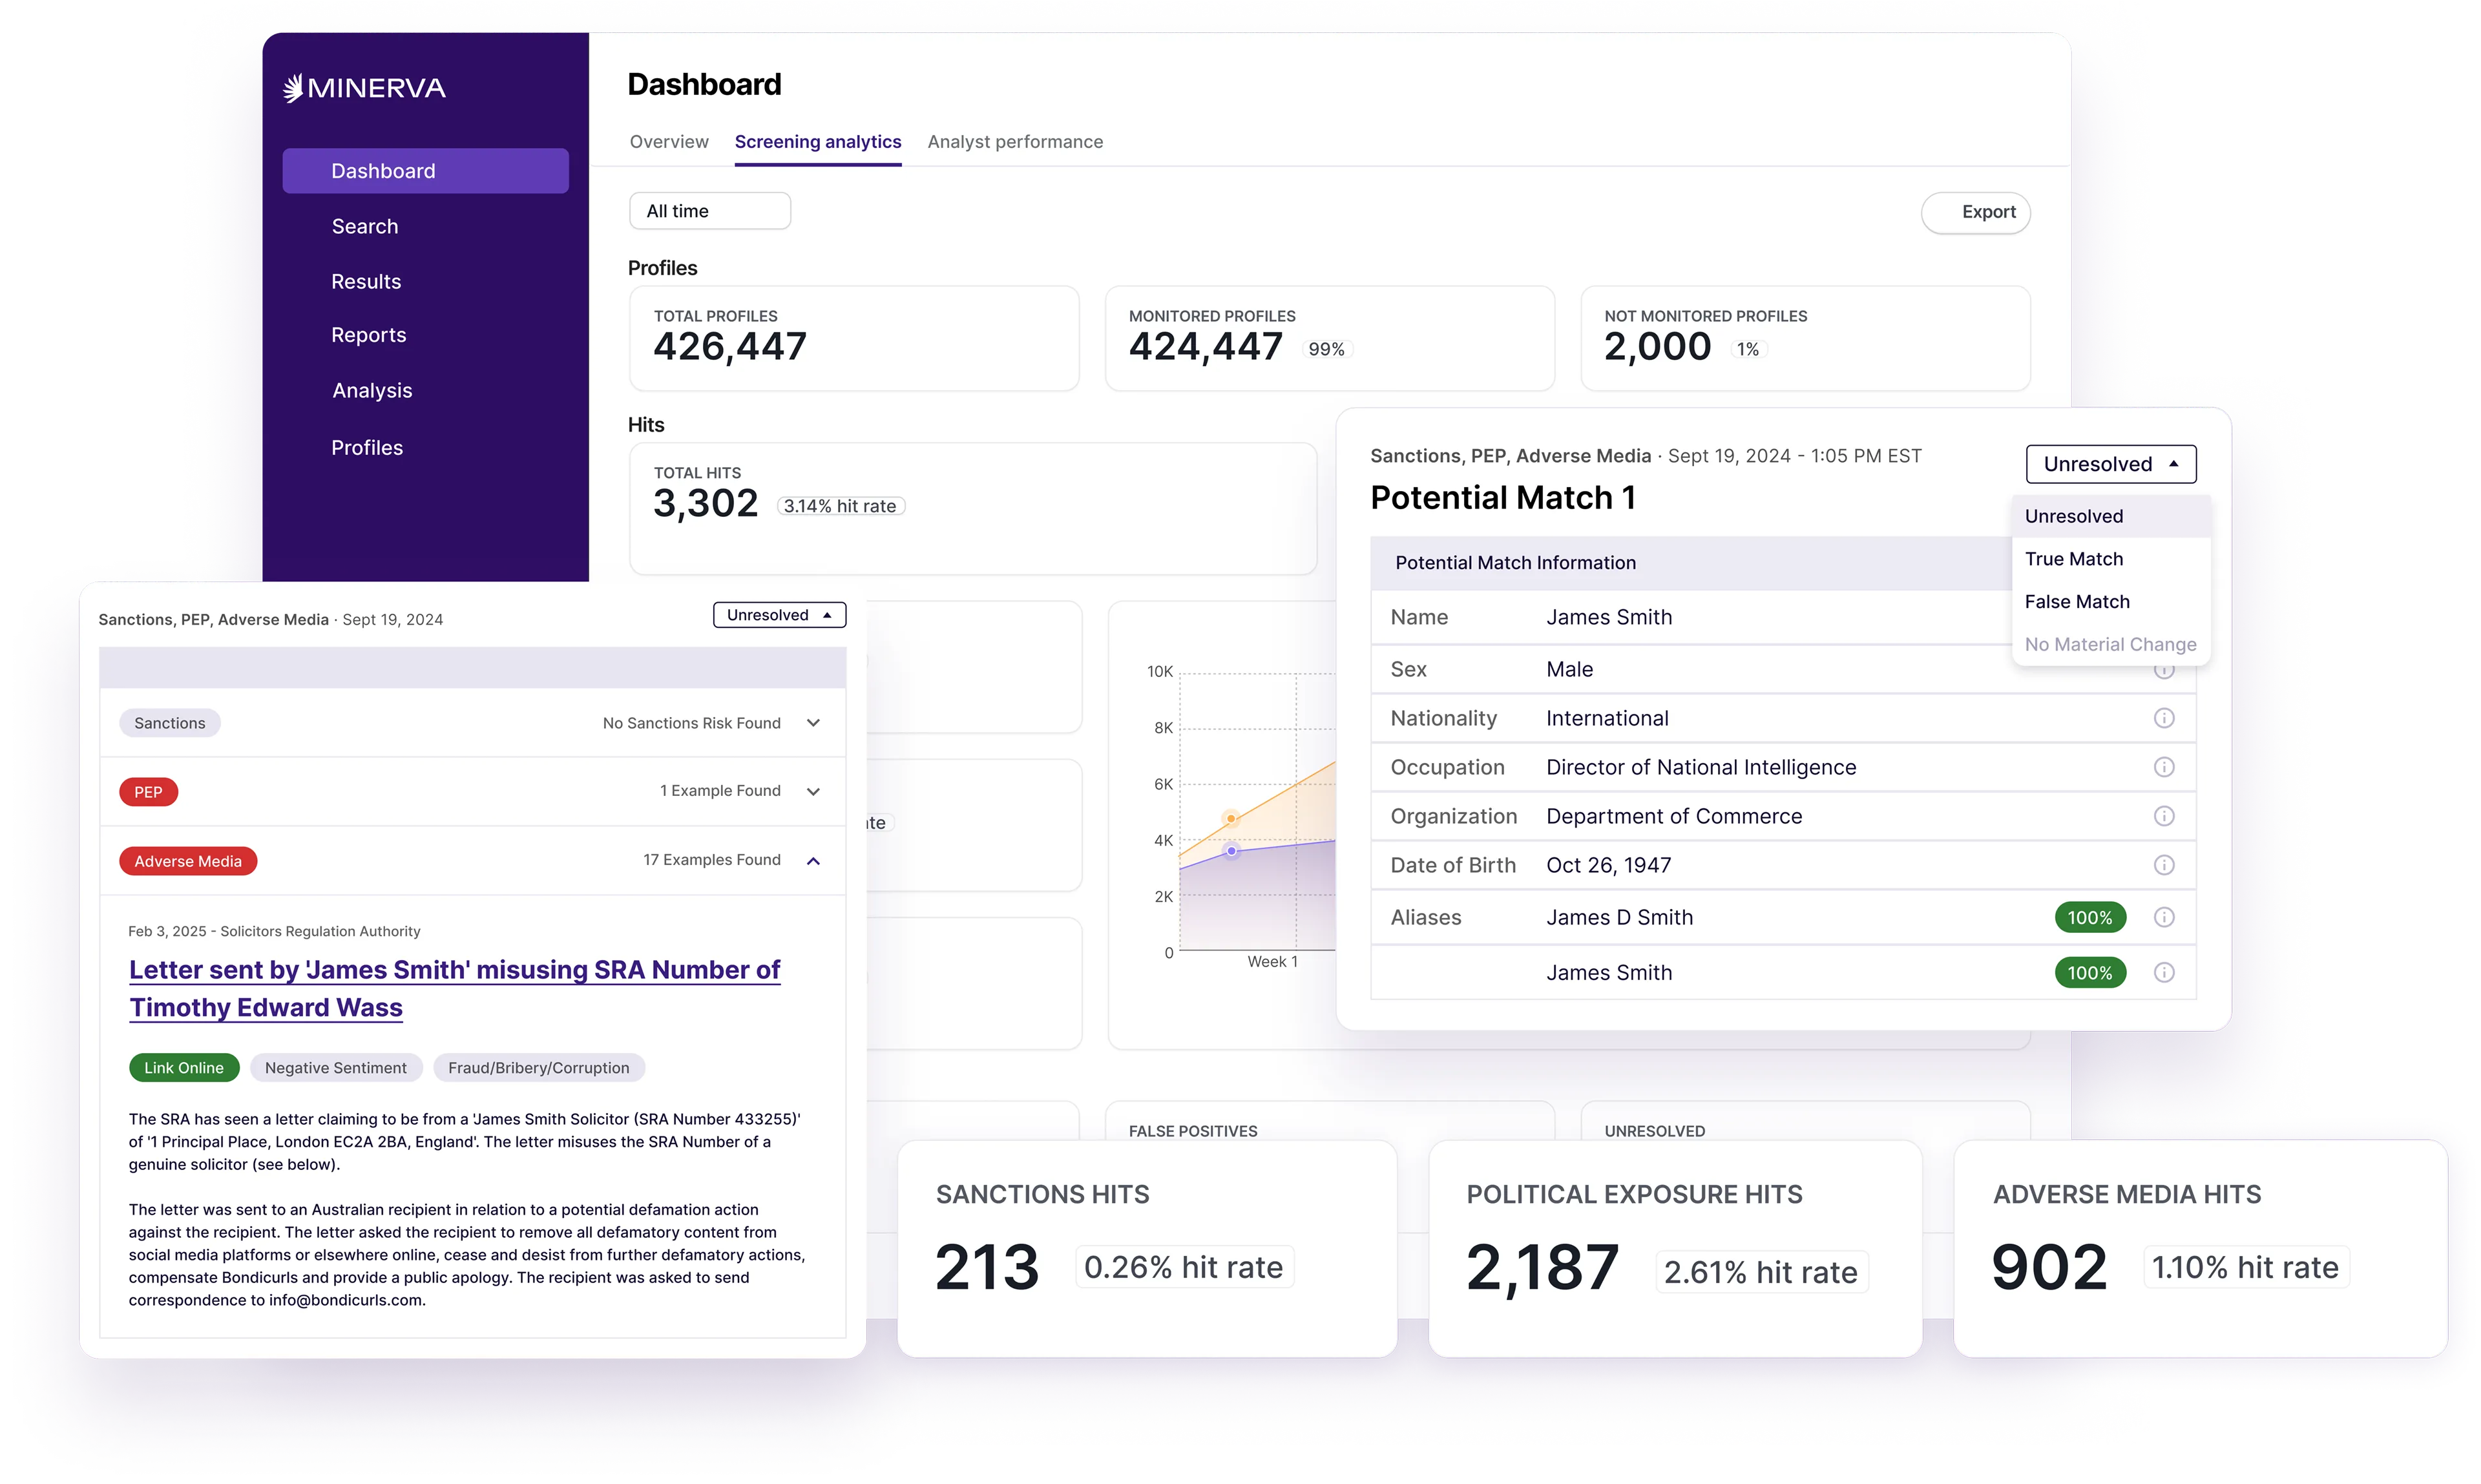Collapse the Adverse Media section chevron

coord(813,861)
